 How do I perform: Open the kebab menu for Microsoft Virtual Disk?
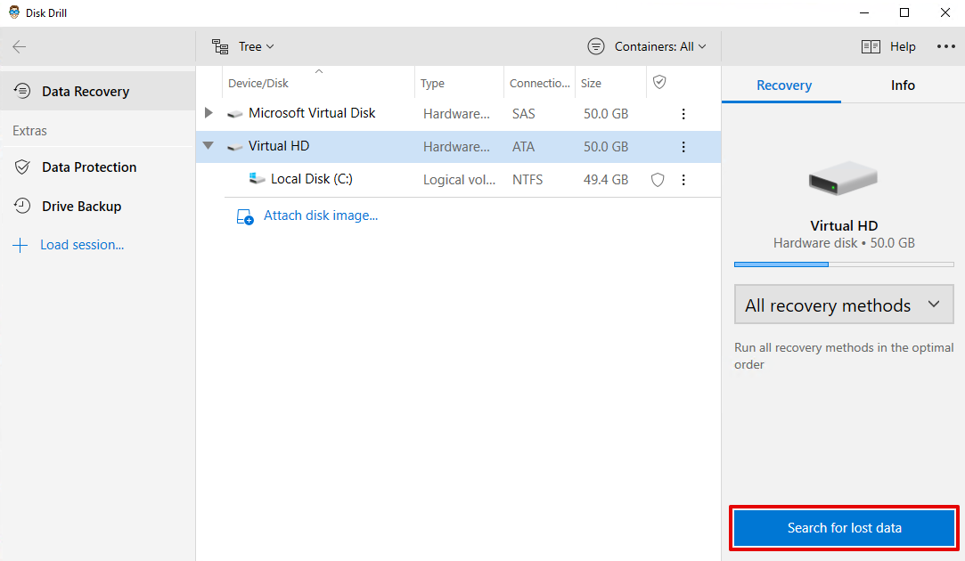coord(683,113)
